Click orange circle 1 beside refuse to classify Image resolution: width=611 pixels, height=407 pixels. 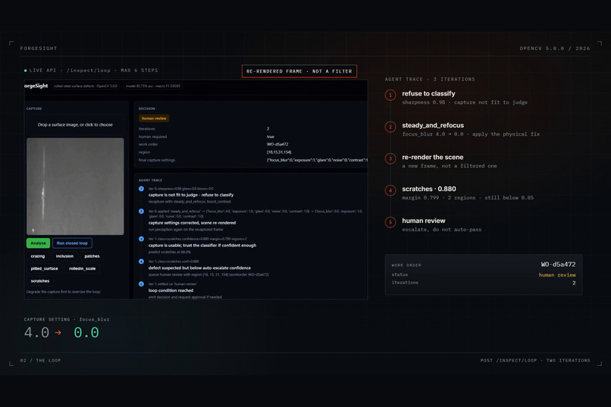coord(390,95)
